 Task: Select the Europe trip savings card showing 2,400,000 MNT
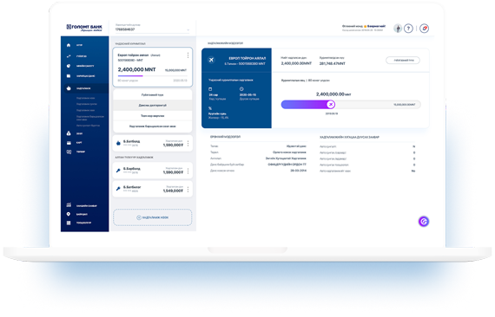(x=153, y=67)
